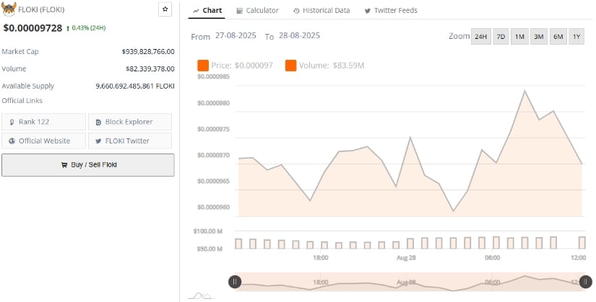
Task: Click the price $0.00009728
Action: [33, 28]
